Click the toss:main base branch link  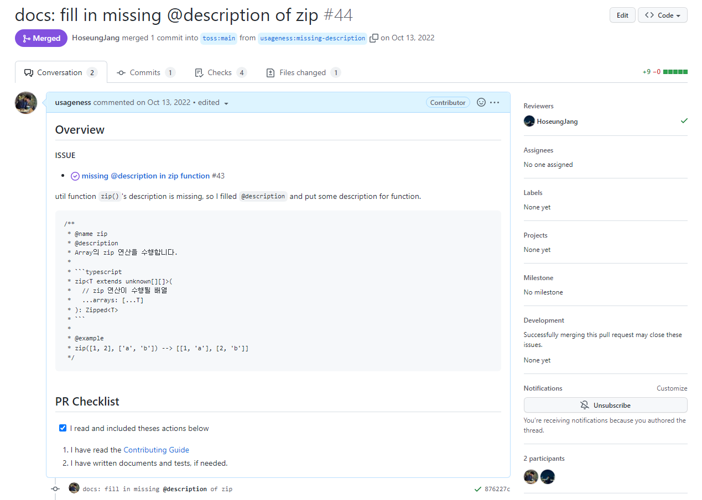[219, 39]
